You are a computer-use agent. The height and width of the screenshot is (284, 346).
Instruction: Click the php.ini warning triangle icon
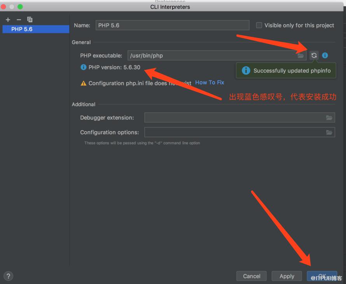pos(84,84)
